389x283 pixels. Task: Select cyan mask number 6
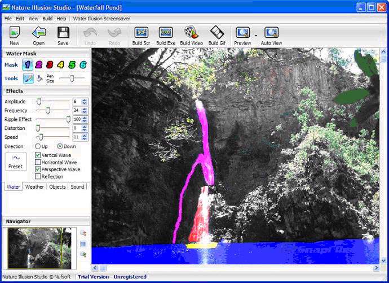coord(83,65)
